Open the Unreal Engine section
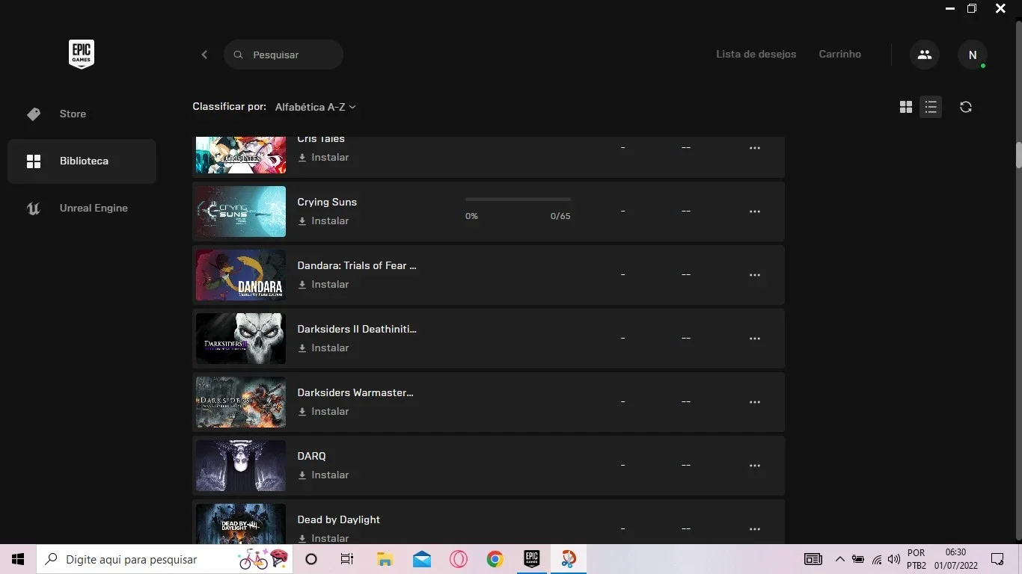This screenshot has width=1022, height=574. (82, 208)
